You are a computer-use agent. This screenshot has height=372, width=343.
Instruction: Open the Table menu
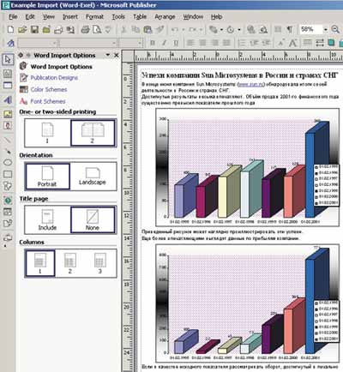pos(140,17)
